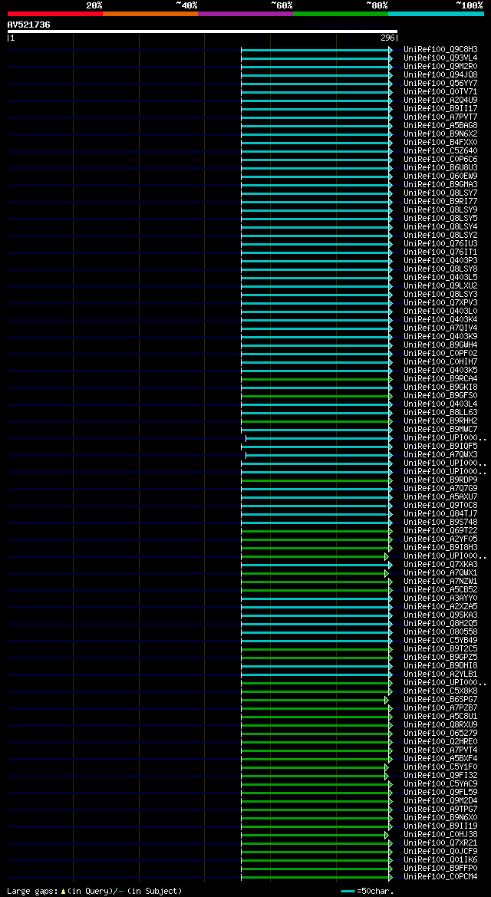Select the UniRef100_B9GWH4 label
Viewport: 491px width, 897px height.
click(440, 345)
